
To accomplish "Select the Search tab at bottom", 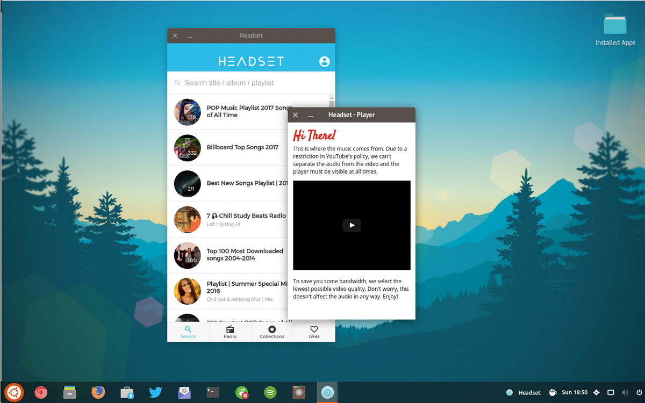I will click(188, 332).
